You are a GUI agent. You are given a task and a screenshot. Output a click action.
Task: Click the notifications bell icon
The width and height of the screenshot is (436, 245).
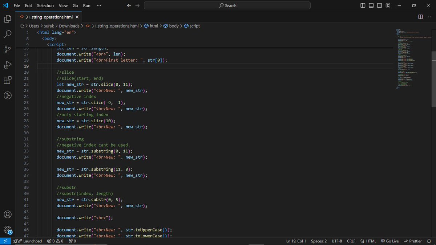point(429,241)
